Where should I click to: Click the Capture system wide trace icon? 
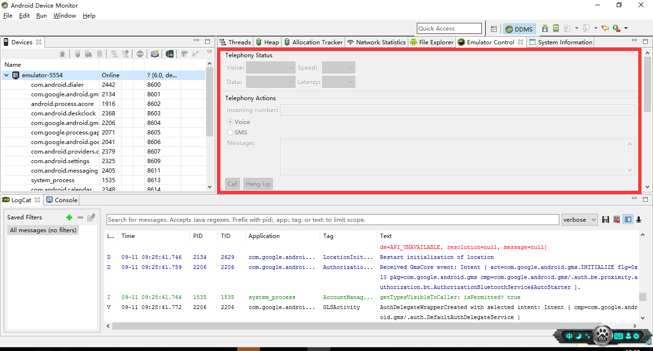pos(184,54)
